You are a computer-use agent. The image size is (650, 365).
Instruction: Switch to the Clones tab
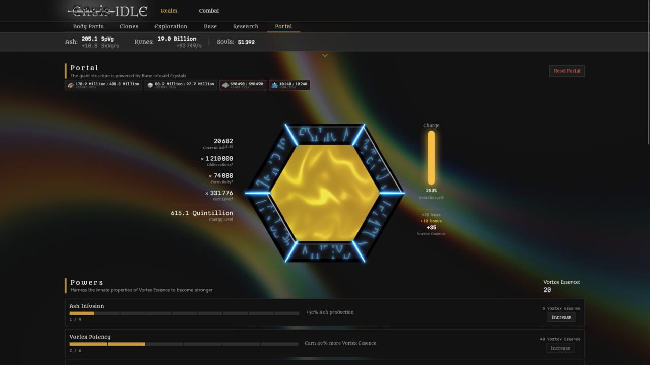point(128,27)
